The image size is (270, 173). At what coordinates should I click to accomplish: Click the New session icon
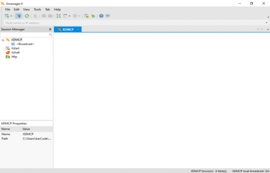(7, 16)
